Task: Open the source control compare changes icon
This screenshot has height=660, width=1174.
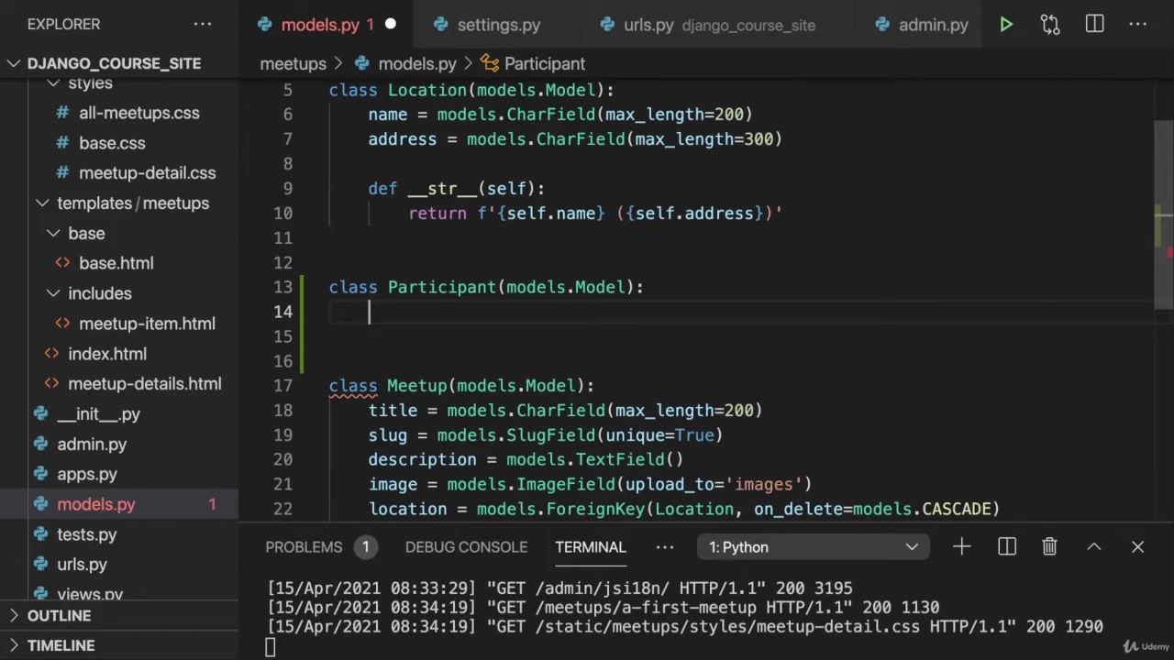Action: [1050, 25]
